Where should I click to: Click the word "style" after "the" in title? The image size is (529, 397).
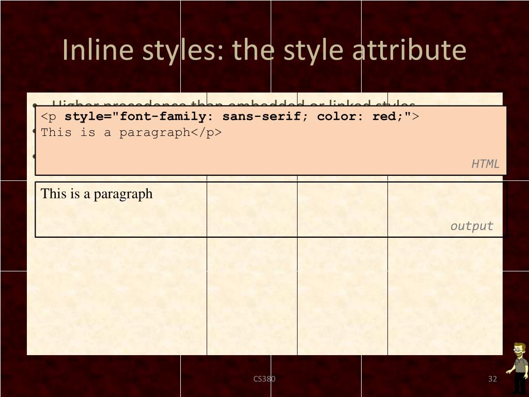pyautogui.click(x=314, y=51)
